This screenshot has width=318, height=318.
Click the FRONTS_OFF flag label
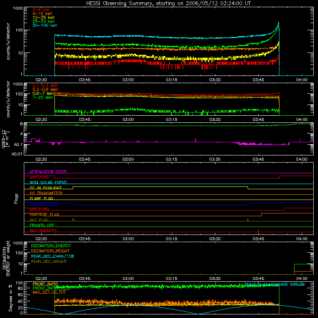click(42, 225)
